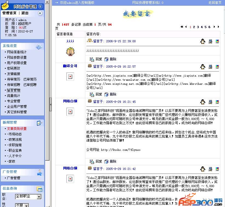Go to page 3 in the pagination
This screenshot has height=207, width=225.
tap(198, 27)
